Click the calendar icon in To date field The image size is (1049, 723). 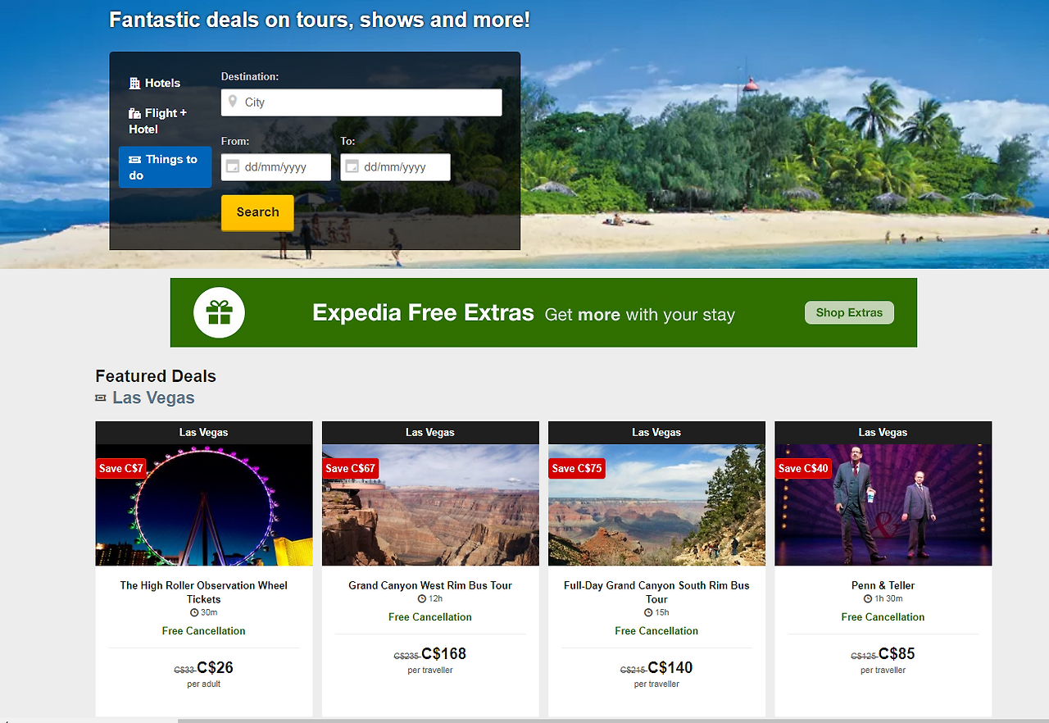pyautogui.click(x=352, y=166)
